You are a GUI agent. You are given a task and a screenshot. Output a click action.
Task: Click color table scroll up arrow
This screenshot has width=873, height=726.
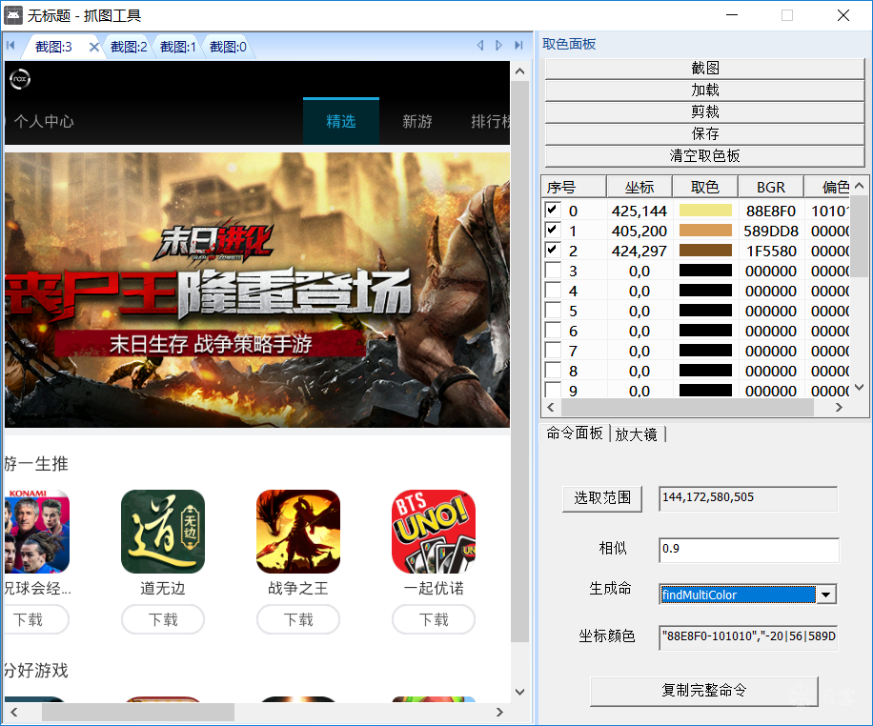tap(859, 186)
